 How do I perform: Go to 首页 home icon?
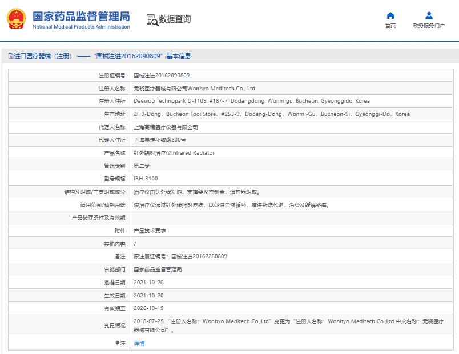tap(390, 15)
